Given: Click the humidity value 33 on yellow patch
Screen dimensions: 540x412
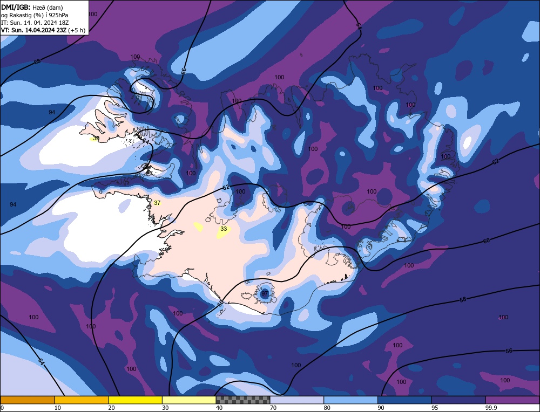Looking at the screenshot, I should (224, 229).
